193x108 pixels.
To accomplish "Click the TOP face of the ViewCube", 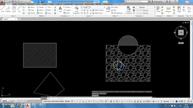I will [x=181, y=32].
